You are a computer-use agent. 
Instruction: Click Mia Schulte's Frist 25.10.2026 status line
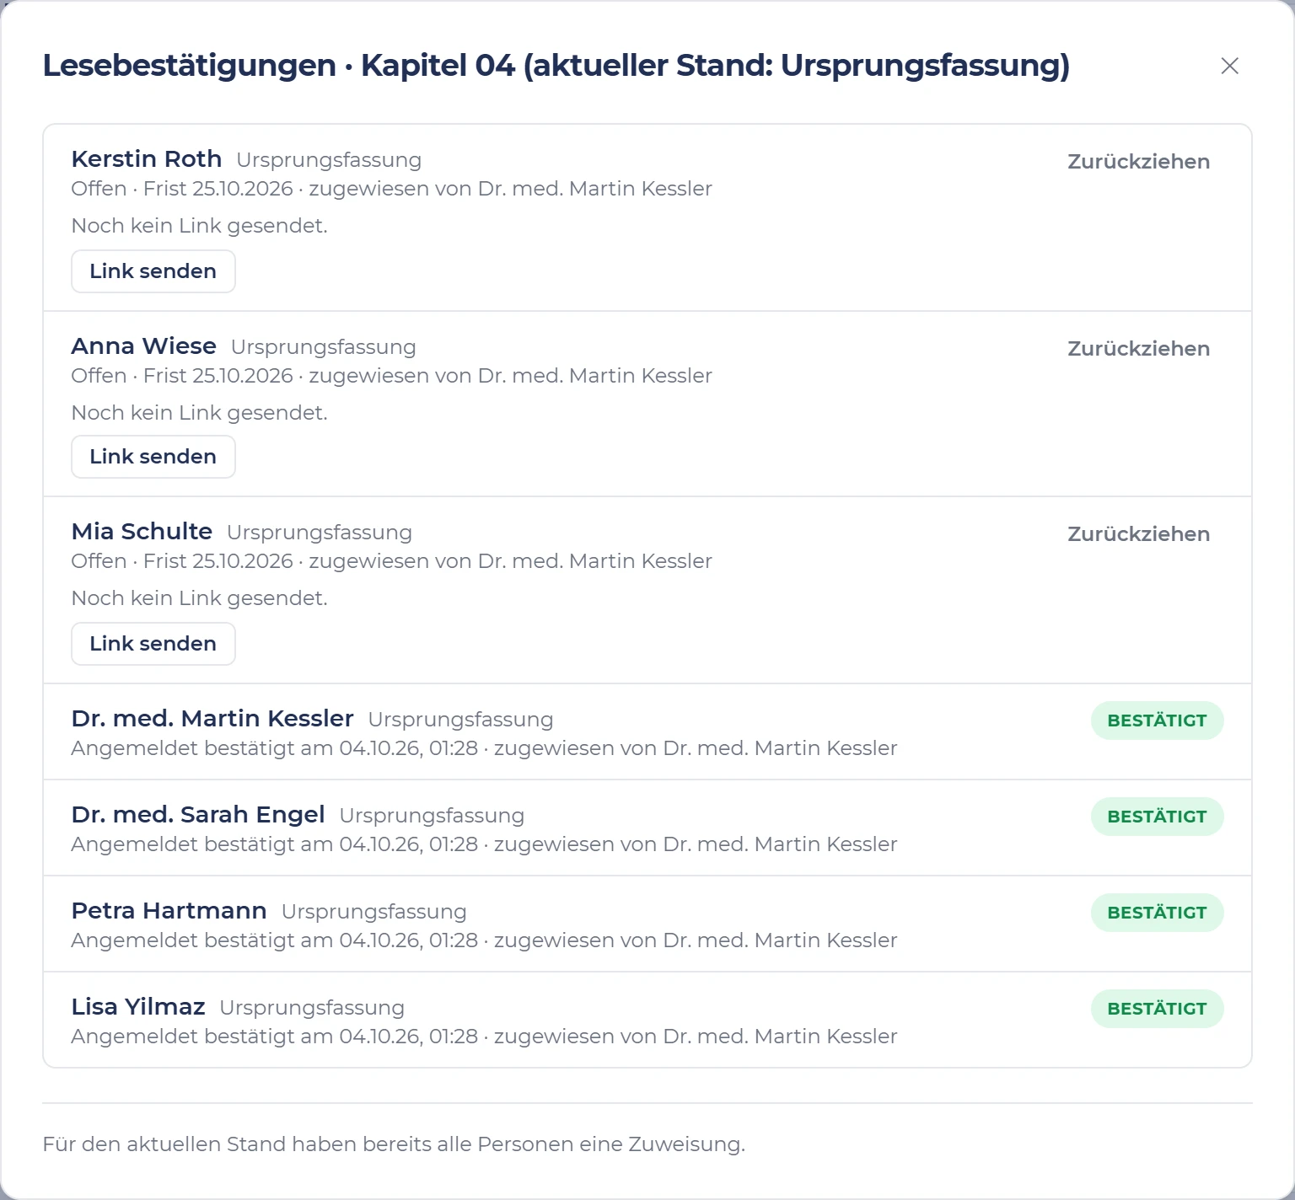[x=392, y=561]
